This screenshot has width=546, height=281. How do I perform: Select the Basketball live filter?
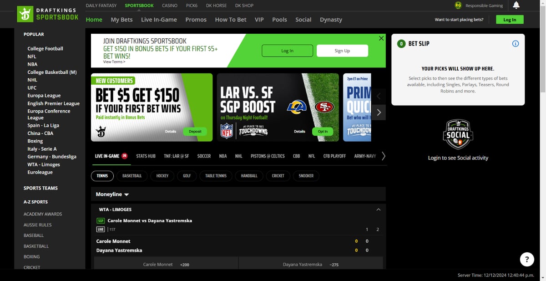pyautogui.click(x=132, y=176)
